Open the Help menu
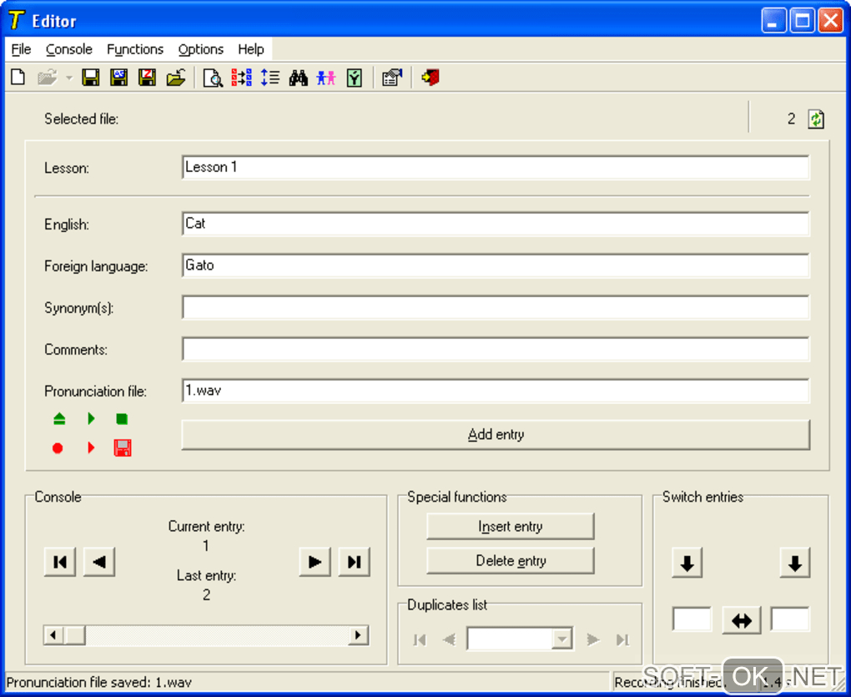The width and height of the screenshot is (851, 697). click(251, 49)
